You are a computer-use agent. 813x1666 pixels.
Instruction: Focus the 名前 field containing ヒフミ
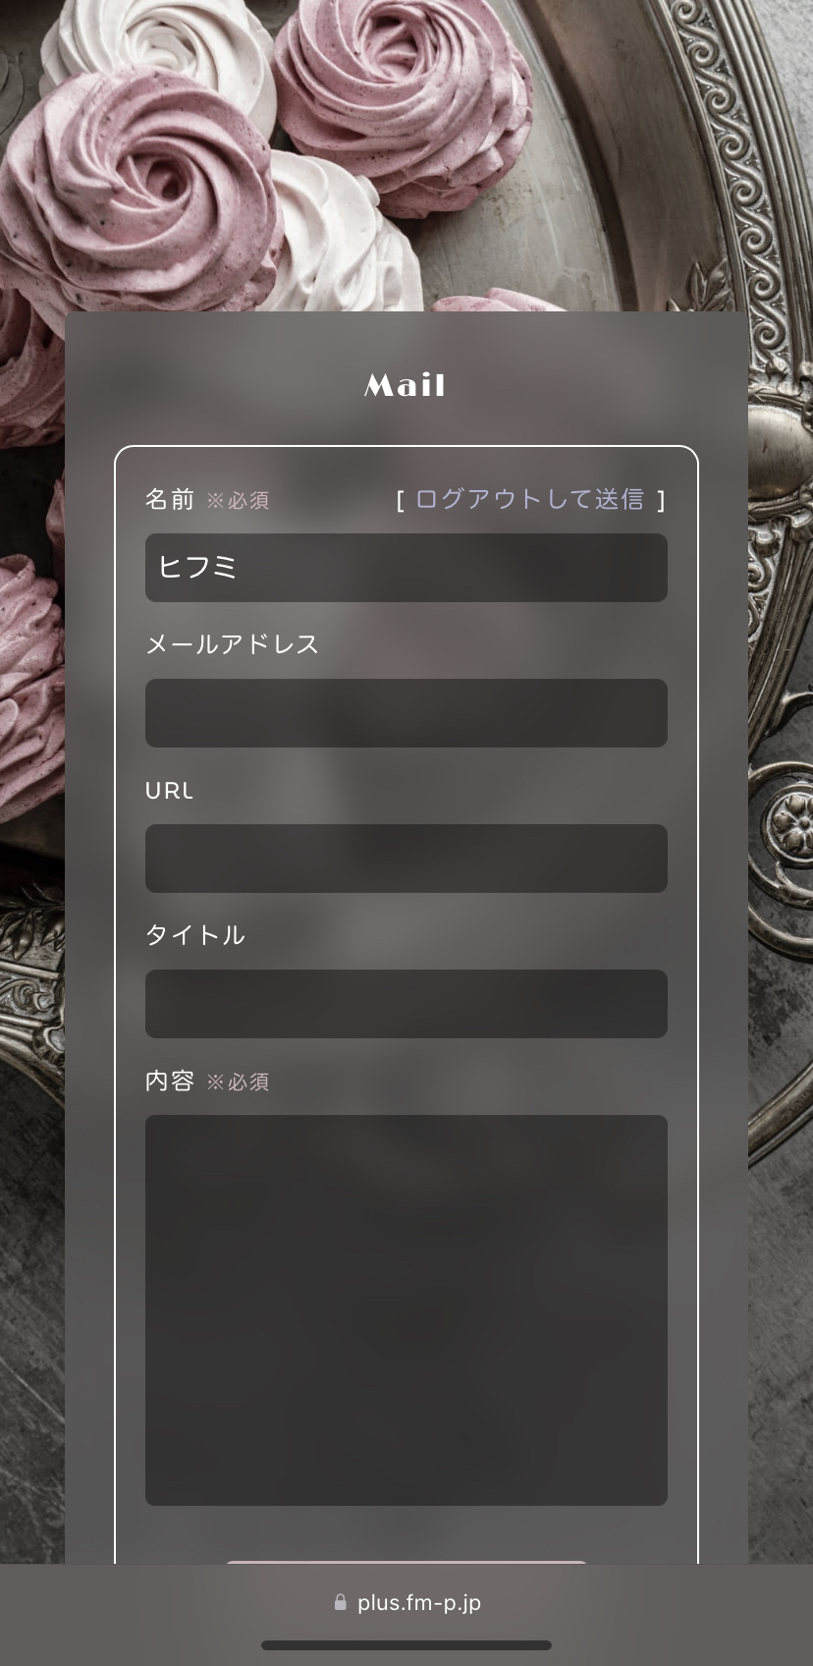tap(406, 568)
